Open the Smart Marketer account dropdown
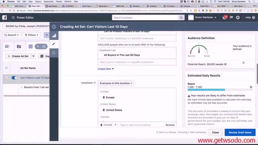 pos(206,17)
